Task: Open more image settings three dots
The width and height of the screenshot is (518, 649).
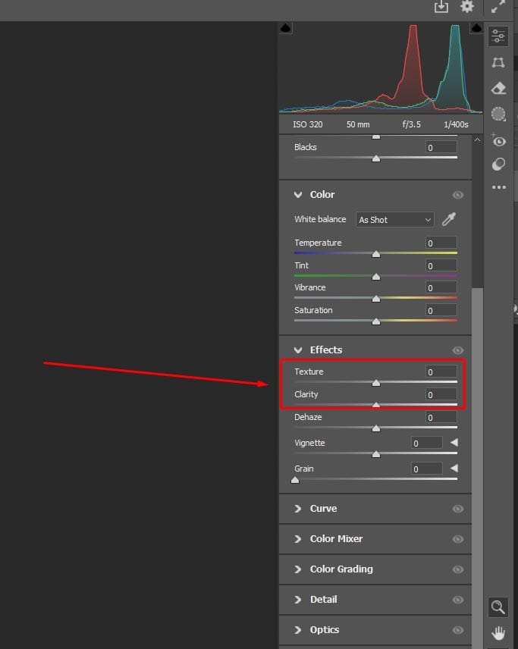Action: [498, 187]
